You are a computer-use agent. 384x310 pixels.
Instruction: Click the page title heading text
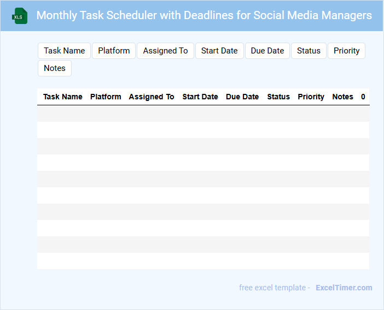pos(204,15)
